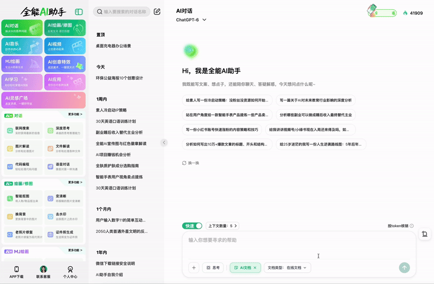Open the 变清晰 tool
The width and height of the screenshot is (434, 284).
64,198
